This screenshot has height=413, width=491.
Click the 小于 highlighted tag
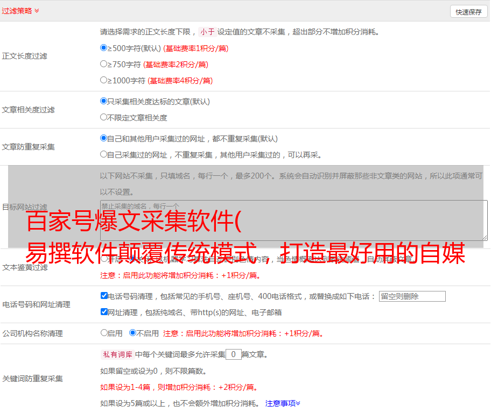(x=208, y=32)
